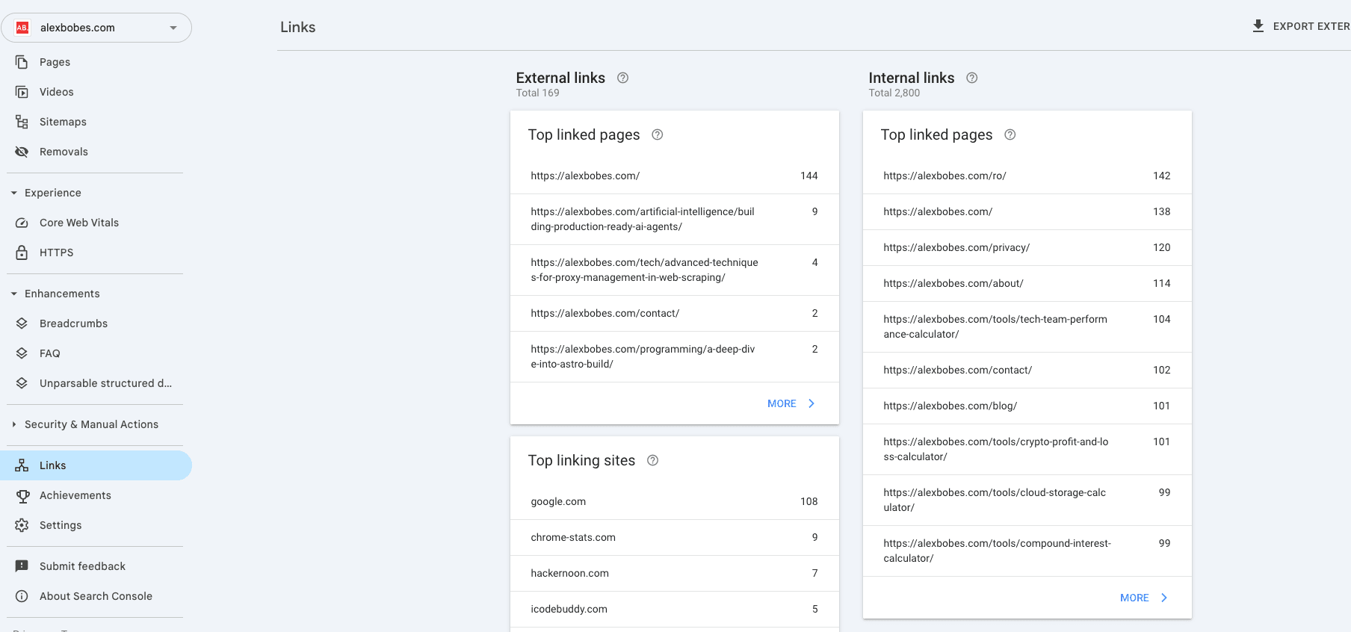Click help icon next to External links
The width and height of the screenshot is (1351, 632).
tap(622, 78)
